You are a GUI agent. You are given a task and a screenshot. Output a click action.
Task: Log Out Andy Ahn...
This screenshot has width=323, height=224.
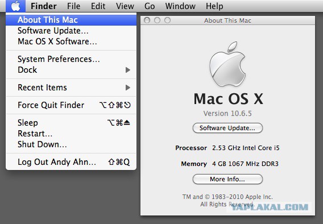point(71,162)
